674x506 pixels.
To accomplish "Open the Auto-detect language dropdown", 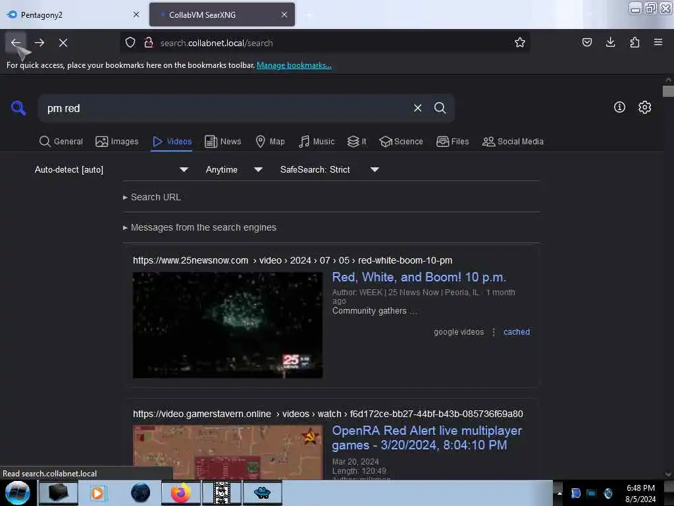I will pyautogui.click(x=111, y=169).
